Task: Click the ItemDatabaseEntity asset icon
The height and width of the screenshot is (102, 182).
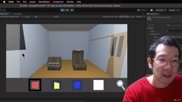Action: [149, 18]
